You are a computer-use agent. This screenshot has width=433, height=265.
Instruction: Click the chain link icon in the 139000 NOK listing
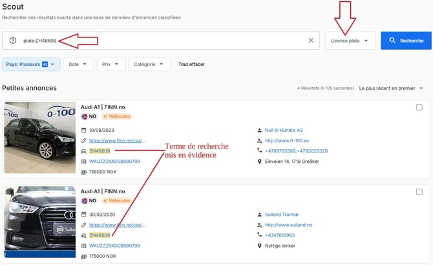tap(83, 140)
